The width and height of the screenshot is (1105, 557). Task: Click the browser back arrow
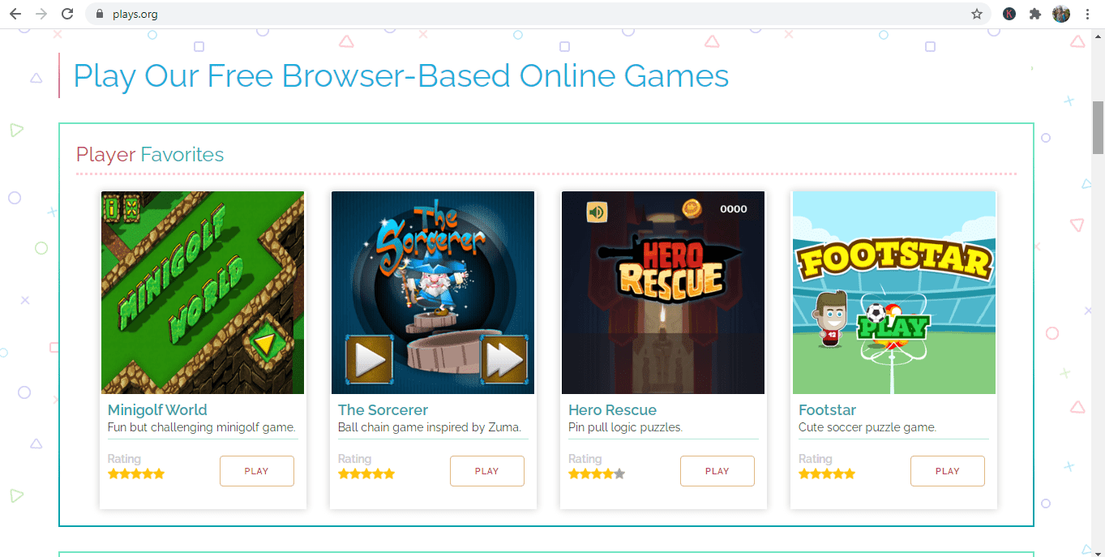coord(15,14)
